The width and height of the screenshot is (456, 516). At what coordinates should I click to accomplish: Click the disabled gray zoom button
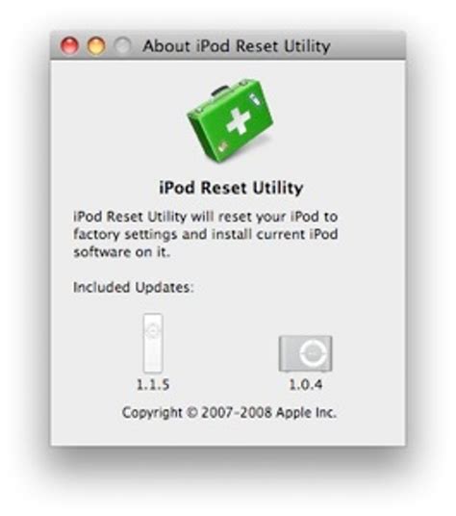click(122, 45)
